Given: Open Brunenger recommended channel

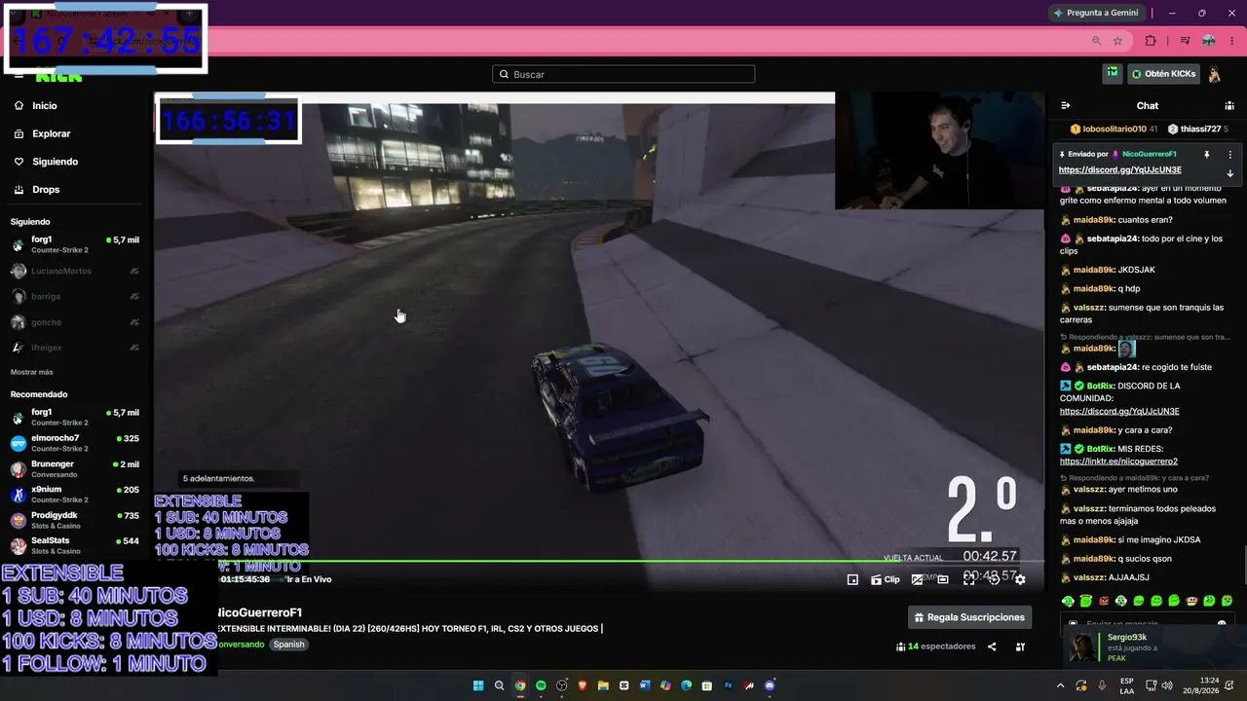Looking at the screenshot, I should (76, 469).
